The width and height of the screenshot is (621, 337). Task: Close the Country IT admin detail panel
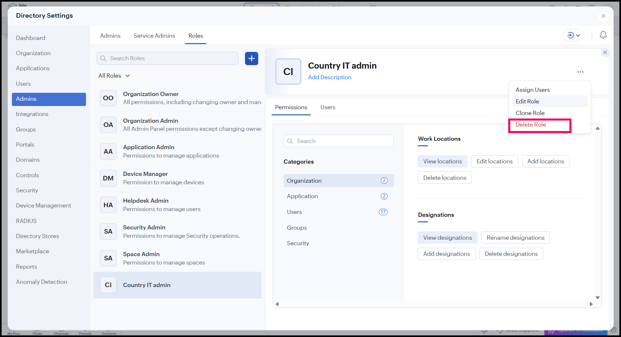click(x=605, y=53)
